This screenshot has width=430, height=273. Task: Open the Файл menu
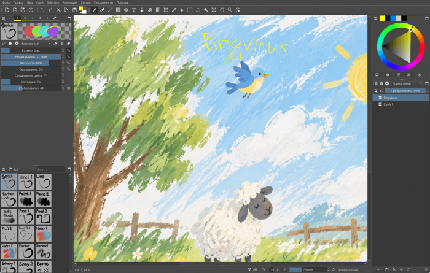(x=6, y=2)
